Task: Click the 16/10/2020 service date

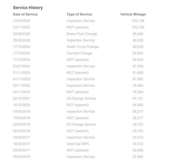Action: (x=22, y=105)
